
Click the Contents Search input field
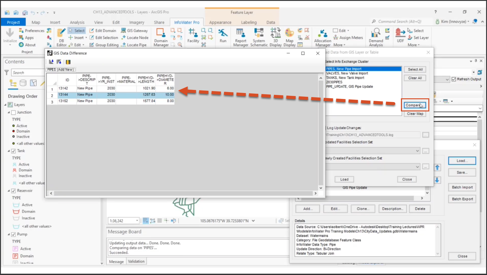28,72
